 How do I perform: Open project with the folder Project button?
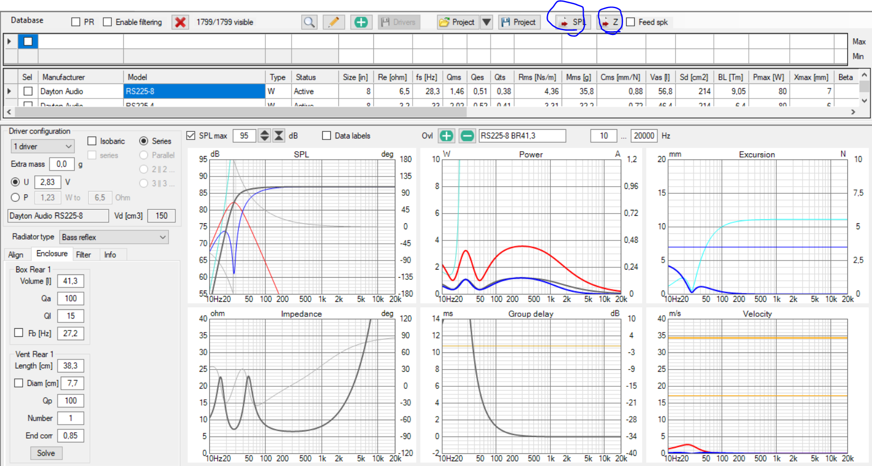457,22
